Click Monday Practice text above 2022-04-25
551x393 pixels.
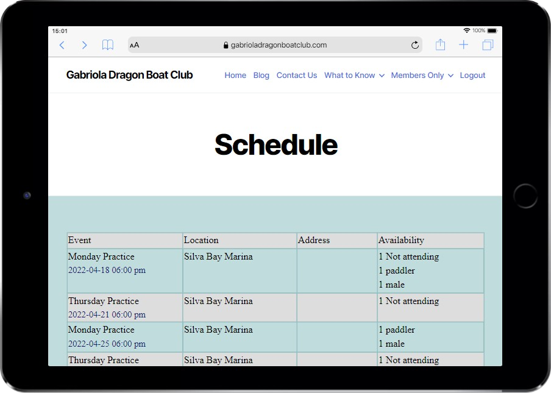click(101, 330)
